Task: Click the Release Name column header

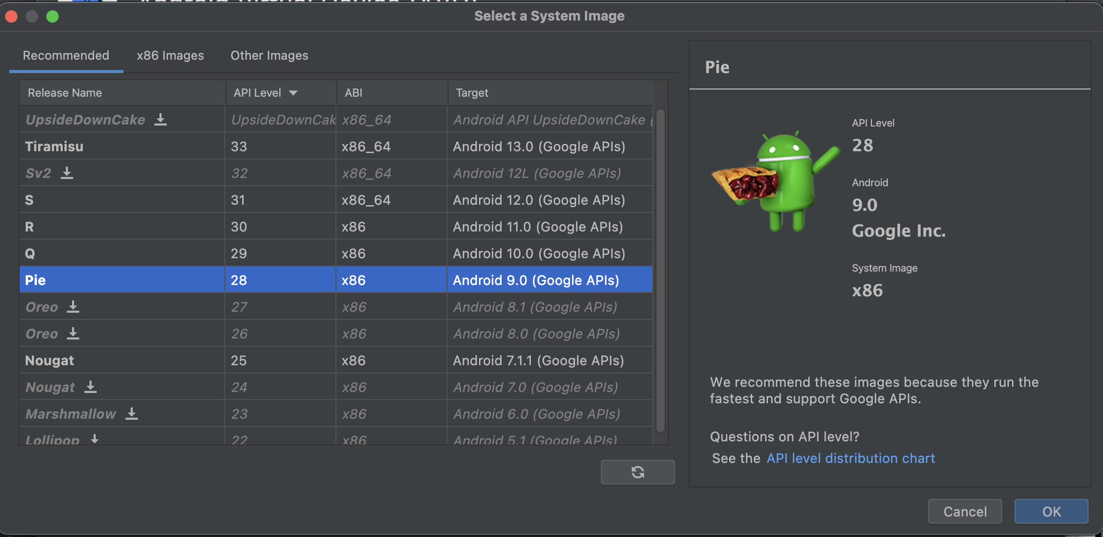Action: (x=122, y=93)
